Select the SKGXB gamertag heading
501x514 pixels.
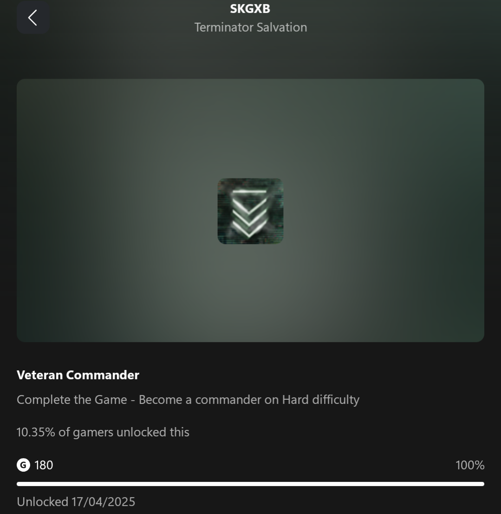250,9
